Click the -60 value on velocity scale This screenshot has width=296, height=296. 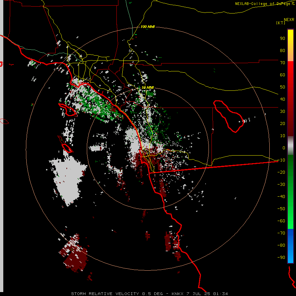click(281, 221)
